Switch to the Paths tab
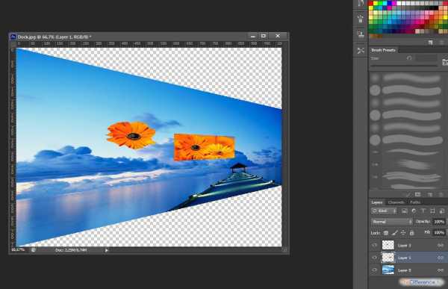 [x=415, y=202]
